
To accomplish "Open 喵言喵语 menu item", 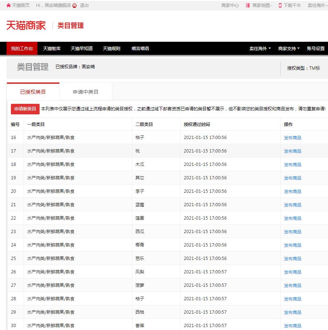I will (x=141, y=48).
